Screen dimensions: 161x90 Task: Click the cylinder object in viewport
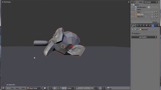point(41,43)
